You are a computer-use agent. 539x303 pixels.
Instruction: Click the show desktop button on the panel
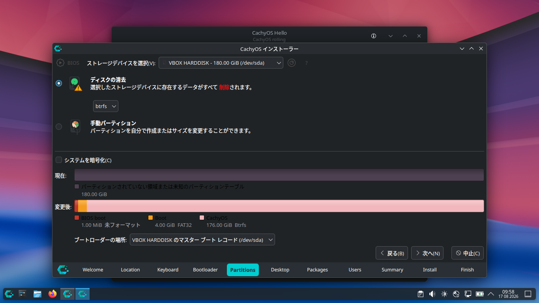point(528,294)
